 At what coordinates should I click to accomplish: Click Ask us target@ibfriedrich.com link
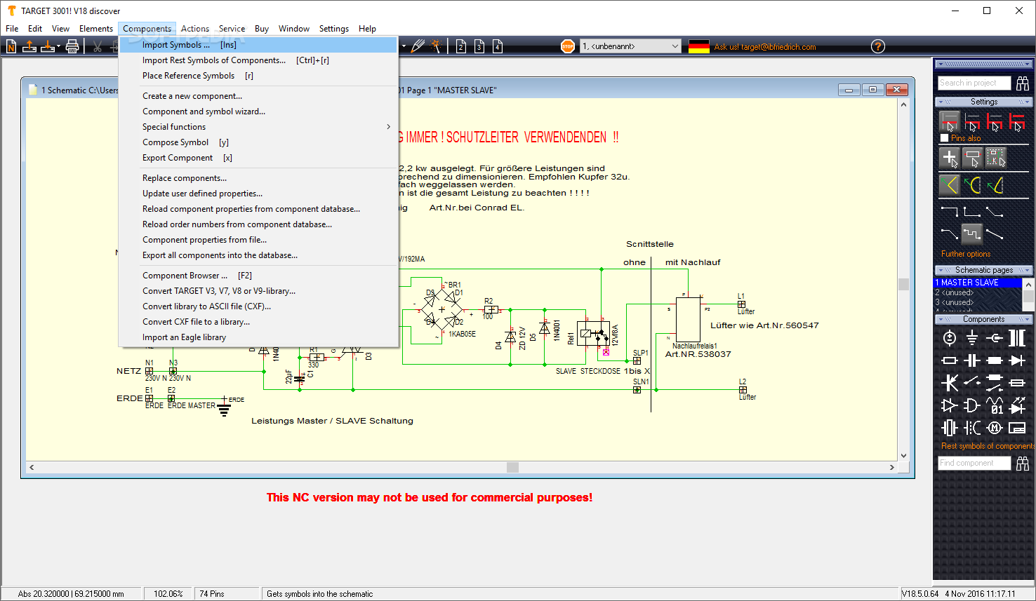click(765, 47)
